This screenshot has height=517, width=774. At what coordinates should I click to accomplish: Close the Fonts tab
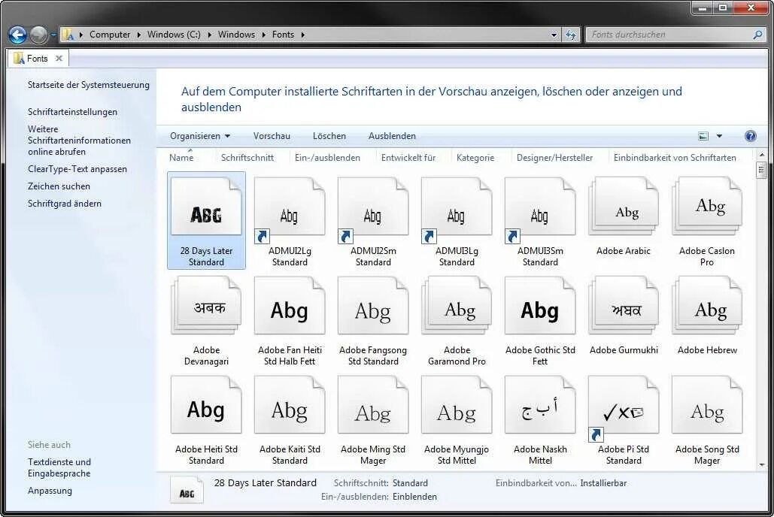click(x=59, y=58)
